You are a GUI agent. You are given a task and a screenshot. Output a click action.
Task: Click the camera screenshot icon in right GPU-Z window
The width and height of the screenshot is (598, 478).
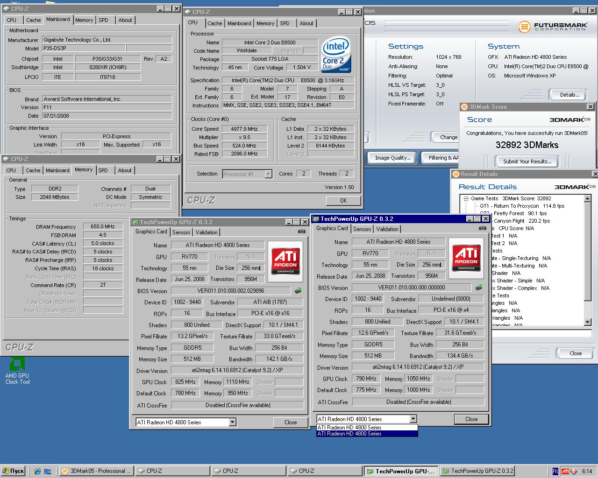(483, 228)
